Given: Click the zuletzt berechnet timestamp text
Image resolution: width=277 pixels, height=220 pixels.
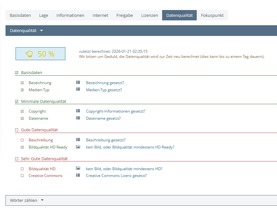Looking at the screenshot, I should click(113, 51).
